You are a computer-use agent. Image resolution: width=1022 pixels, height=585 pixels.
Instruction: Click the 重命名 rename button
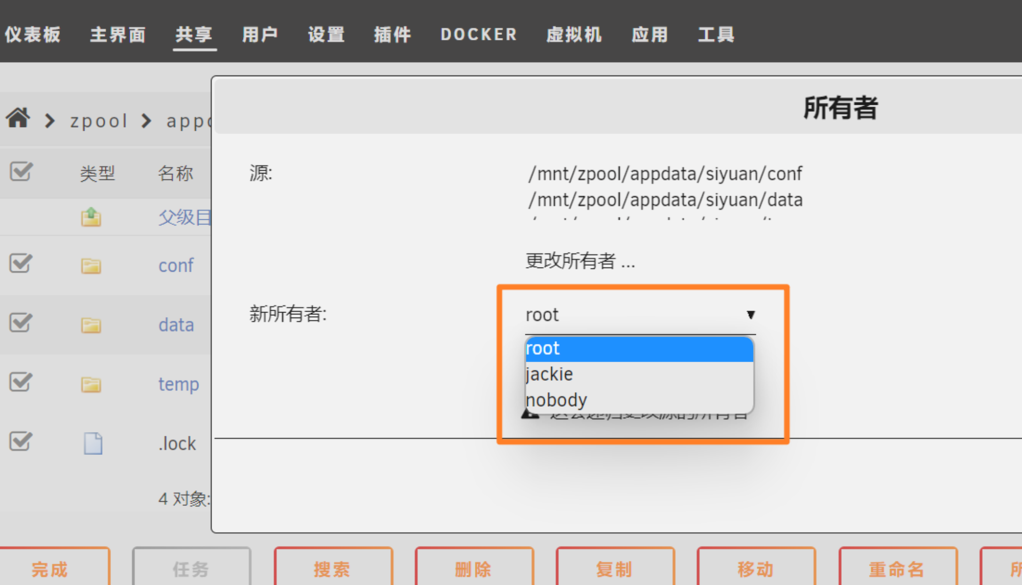point(898,567)
